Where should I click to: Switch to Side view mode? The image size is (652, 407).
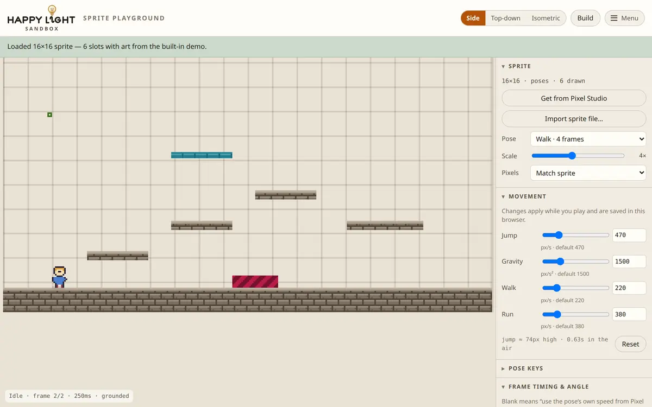tap(473, 18)
